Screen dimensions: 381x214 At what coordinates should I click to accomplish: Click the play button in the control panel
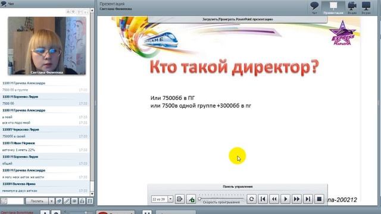(285, 199)
